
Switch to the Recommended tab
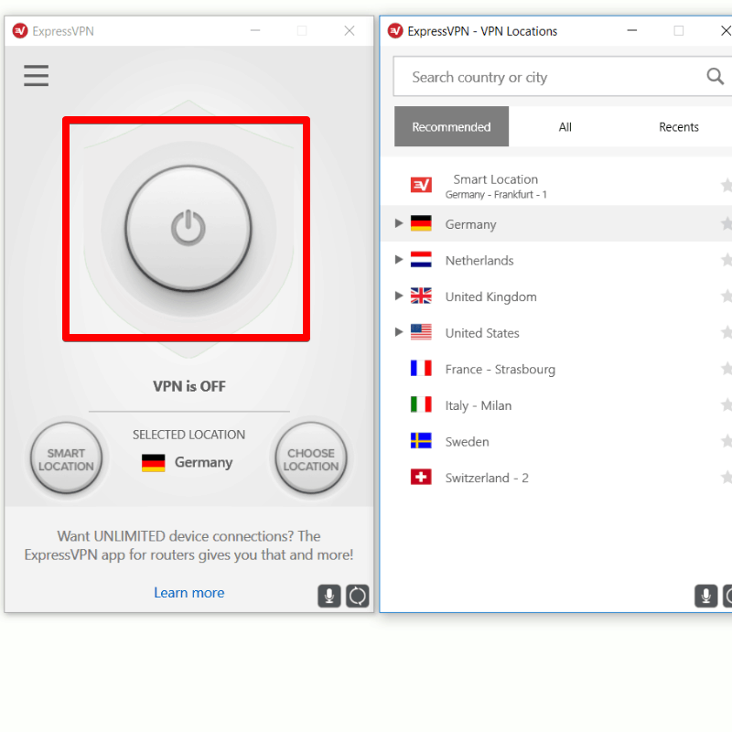click(x=451, y=126)
